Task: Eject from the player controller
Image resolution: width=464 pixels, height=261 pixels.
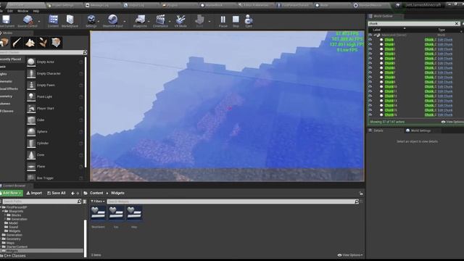Action: click(x=249, y=20)
